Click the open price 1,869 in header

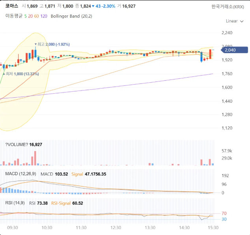pos(32,6)
